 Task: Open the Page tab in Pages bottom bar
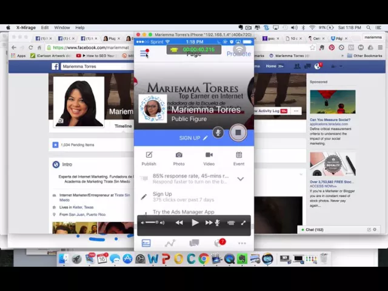[146, 243]
